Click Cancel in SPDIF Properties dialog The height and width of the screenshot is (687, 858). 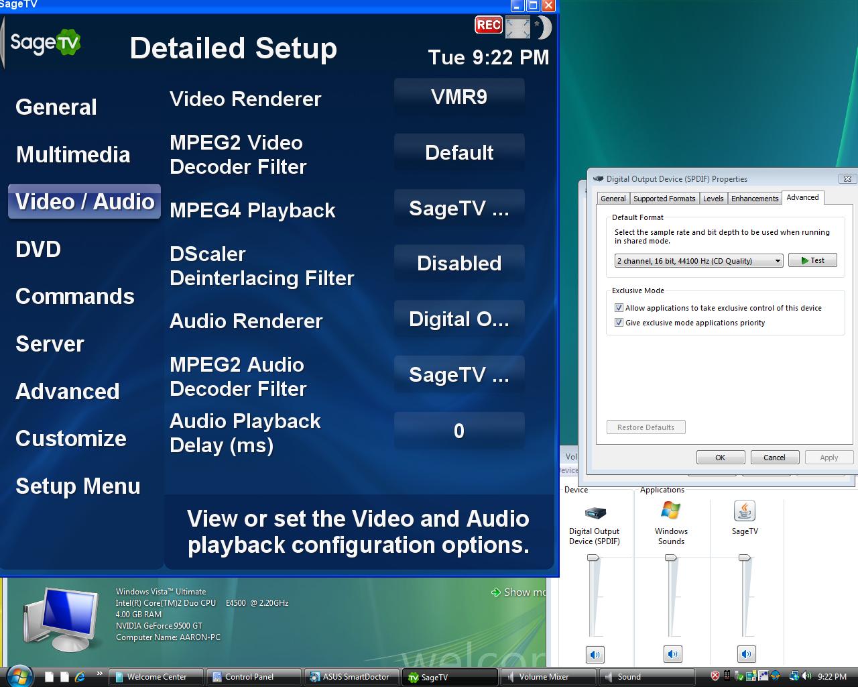[x=774, y=458]
